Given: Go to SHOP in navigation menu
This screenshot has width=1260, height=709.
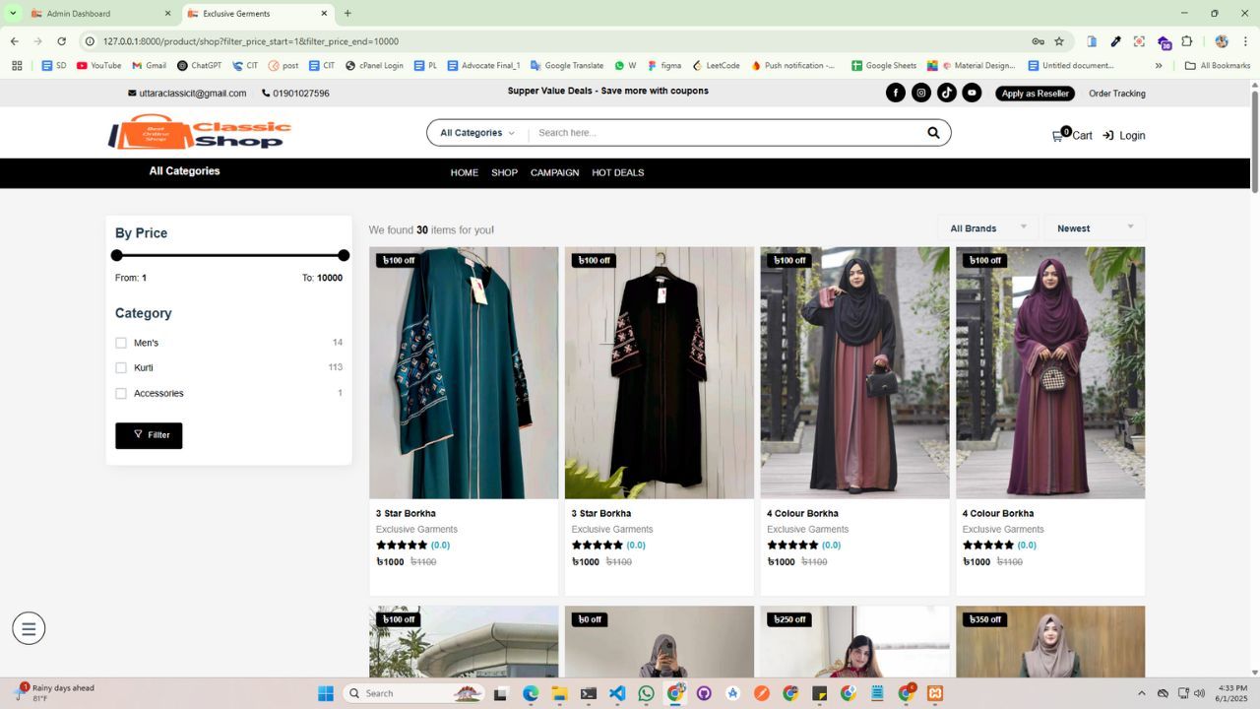Looking at the screenshot, I should tap(504, 172).
